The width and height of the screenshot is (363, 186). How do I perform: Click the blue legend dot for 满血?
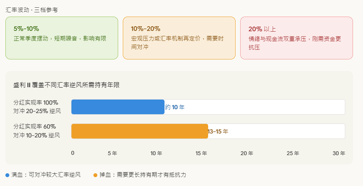coord(7,175)
